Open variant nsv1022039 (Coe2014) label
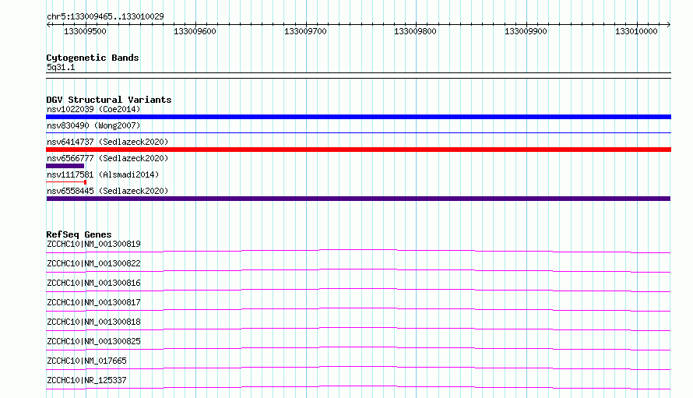 (x=93, y=109)
